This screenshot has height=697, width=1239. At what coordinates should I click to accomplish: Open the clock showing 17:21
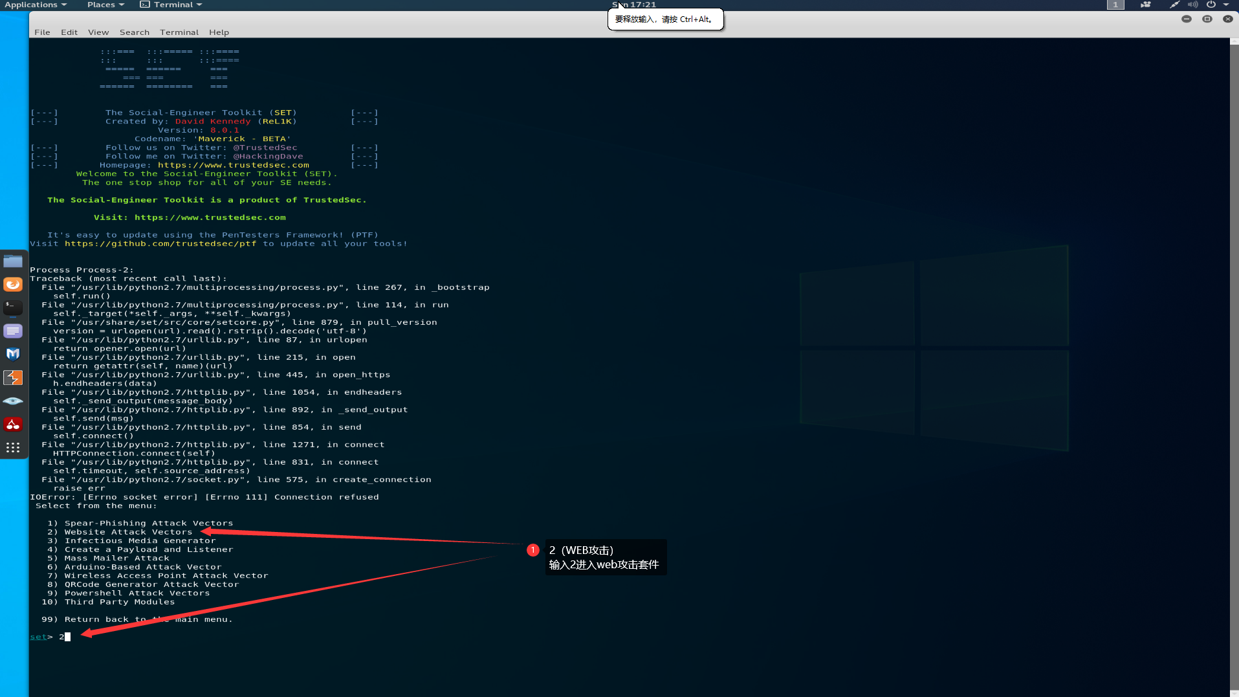point(635,5)
